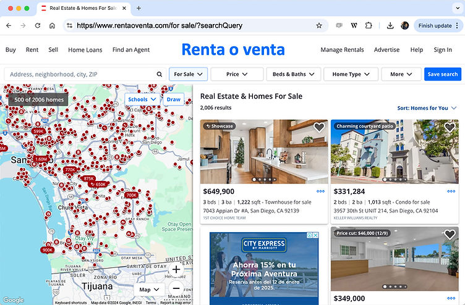The image size is (465, 305).
Task: Zoom in on the map
Action: [176, 269]
